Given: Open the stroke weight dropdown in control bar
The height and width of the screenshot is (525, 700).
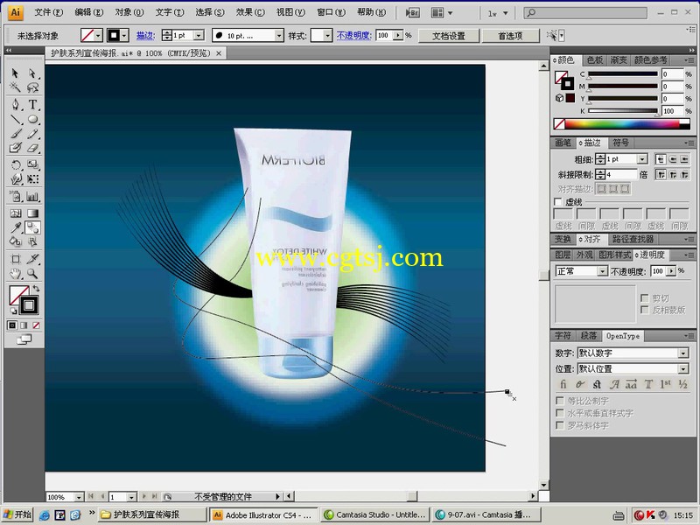Looking at the screenshot, I should pos(199,35).
